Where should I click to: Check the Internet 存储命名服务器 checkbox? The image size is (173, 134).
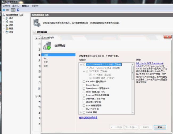click(x=84, y=95)
